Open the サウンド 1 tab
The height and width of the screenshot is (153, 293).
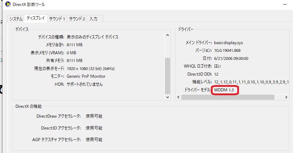57,19
